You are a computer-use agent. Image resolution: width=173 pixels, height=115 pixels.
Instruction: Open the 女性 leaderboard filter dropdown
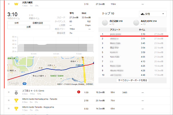(x=153, y=14)
